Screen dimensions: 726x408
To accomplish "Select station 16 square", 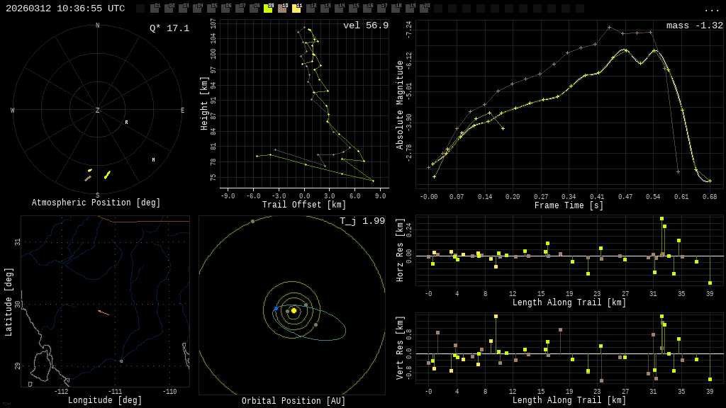I will click(367, 8).
